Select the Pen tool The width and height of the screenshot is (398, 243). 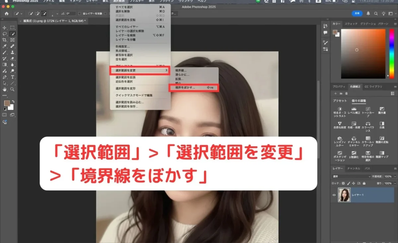[x=5, y=77]
